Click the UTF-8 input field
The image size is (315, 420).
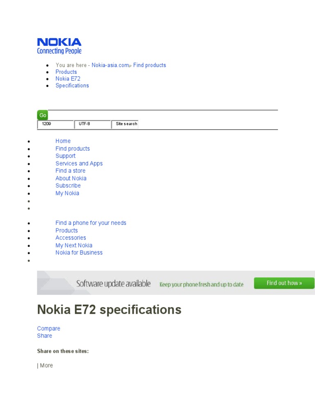(x=92, y=124)
